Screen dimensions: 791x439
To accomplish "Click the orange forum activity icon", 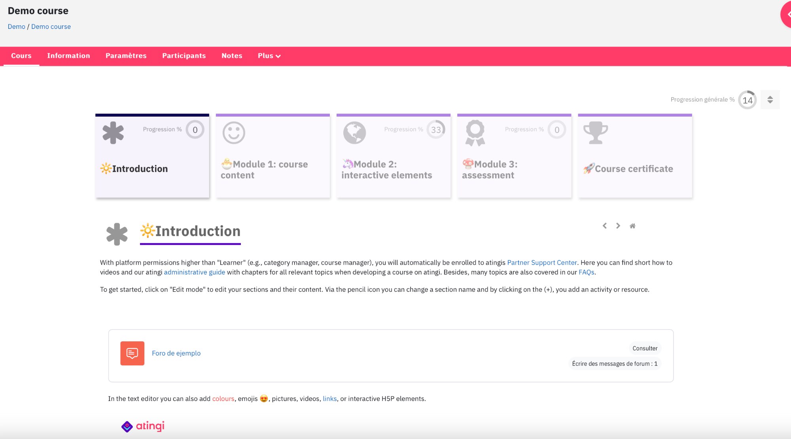I will point(132,353).
